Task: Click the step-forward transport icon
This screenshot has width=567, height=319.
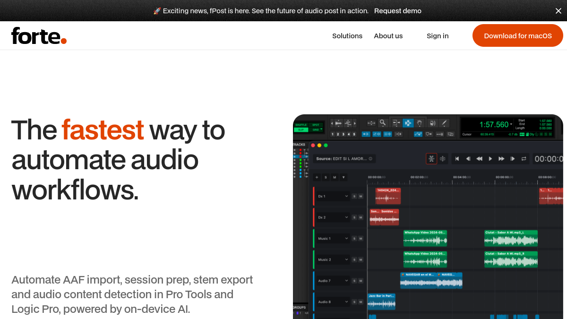Action: 513,159
